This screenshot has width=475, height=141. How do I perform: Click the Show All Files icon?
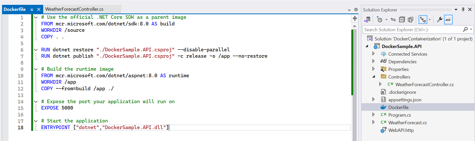[x=410, y=20]
